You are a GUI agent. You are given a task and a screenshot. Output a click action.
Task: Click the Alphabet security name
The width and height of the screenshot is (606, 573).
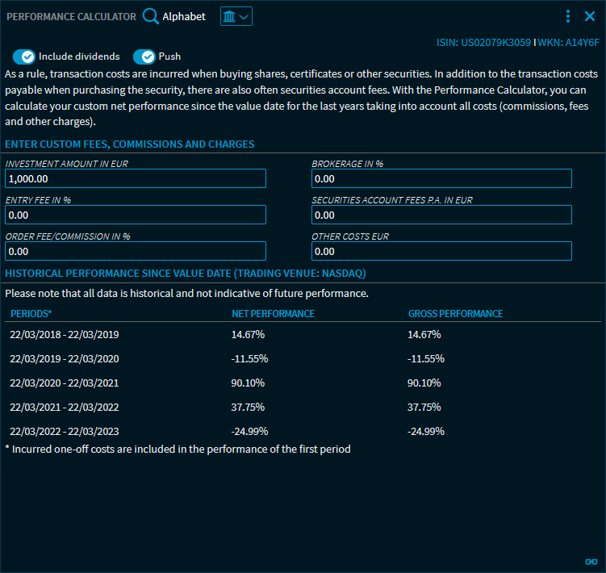184,16
